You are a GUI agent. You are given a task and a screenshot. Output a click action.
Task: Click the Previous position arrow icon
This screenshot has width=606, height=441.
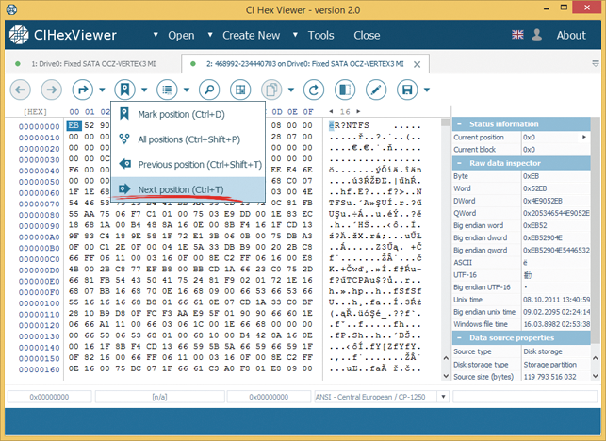(124, 164)
